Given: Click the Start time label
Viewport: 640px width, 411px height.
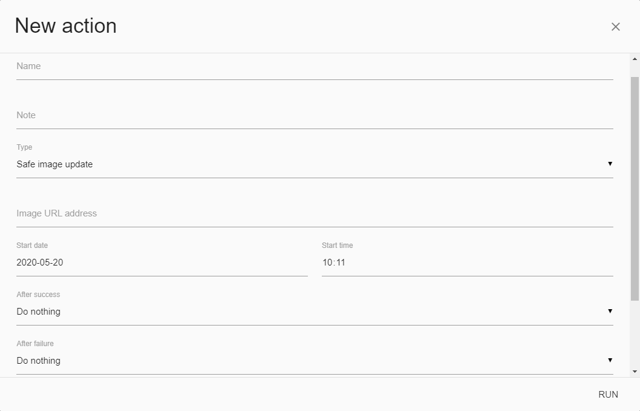Looking at the screenshot, I should 338,246.
